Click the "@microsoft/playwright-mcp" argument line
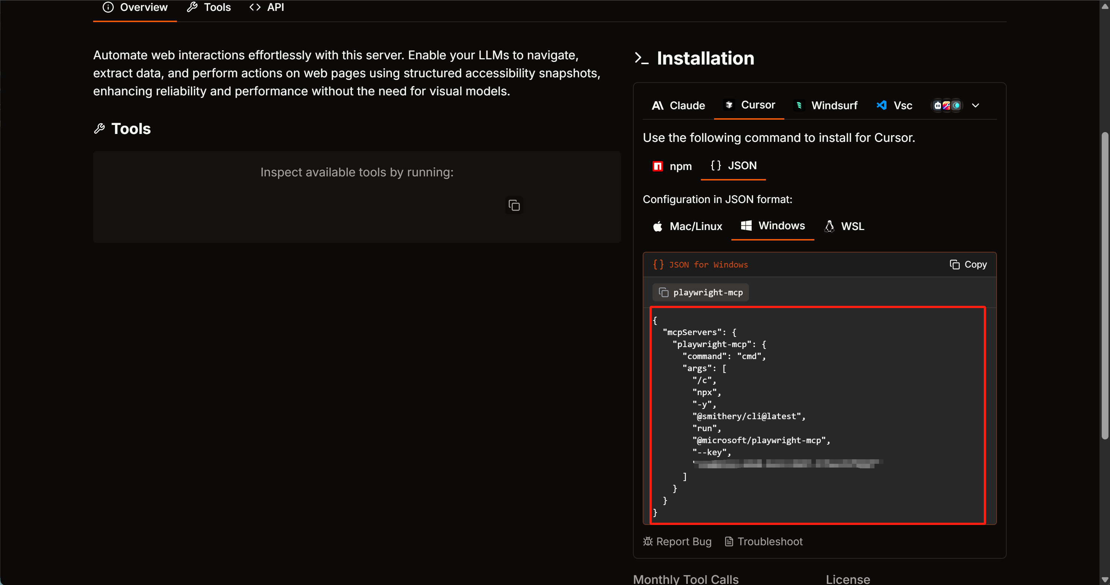This screenshot has height=585, width=1110. pos(761,441)
